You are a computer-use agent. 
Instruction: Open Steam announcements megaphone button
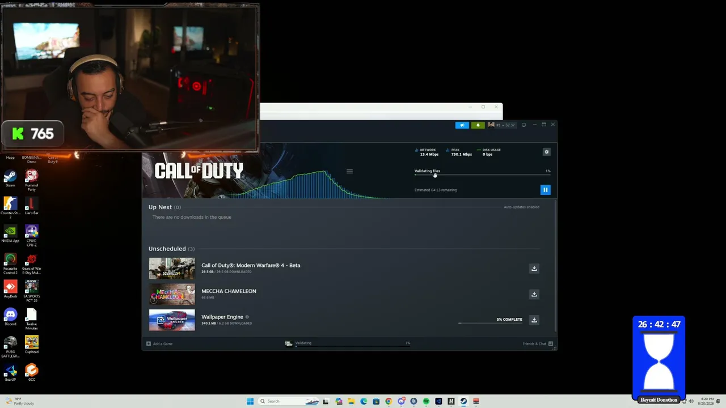pyautogui.click(x=462, y=125)
